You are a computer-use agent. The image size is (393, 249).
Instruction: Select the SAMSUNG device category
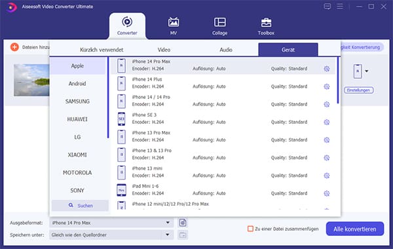pos(77,102)
